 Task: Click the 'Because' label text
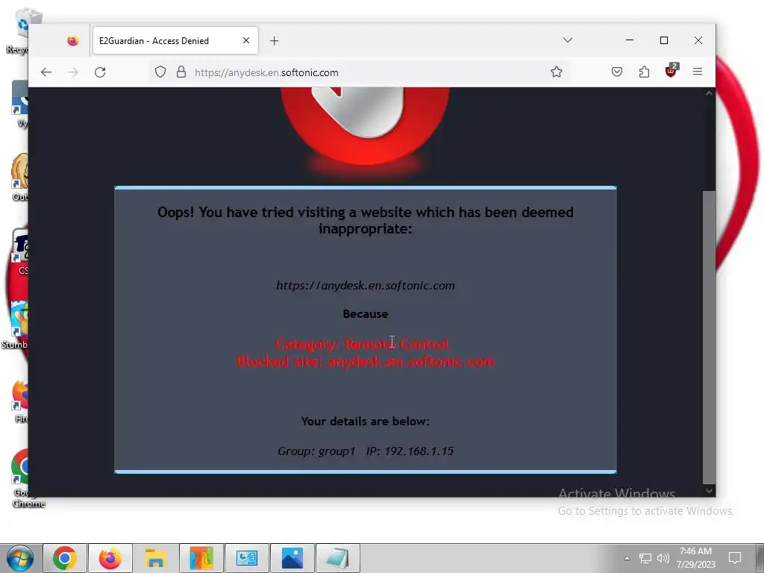(366, 314)
